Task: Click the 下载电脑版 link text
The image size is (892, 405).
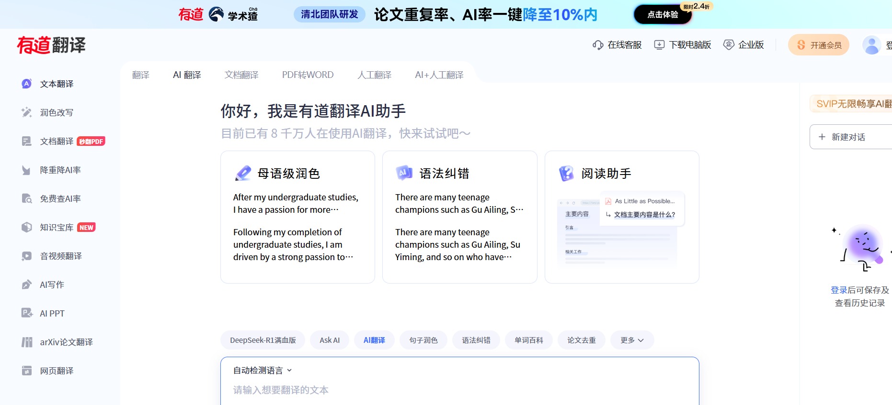Action: coord(690,45)
